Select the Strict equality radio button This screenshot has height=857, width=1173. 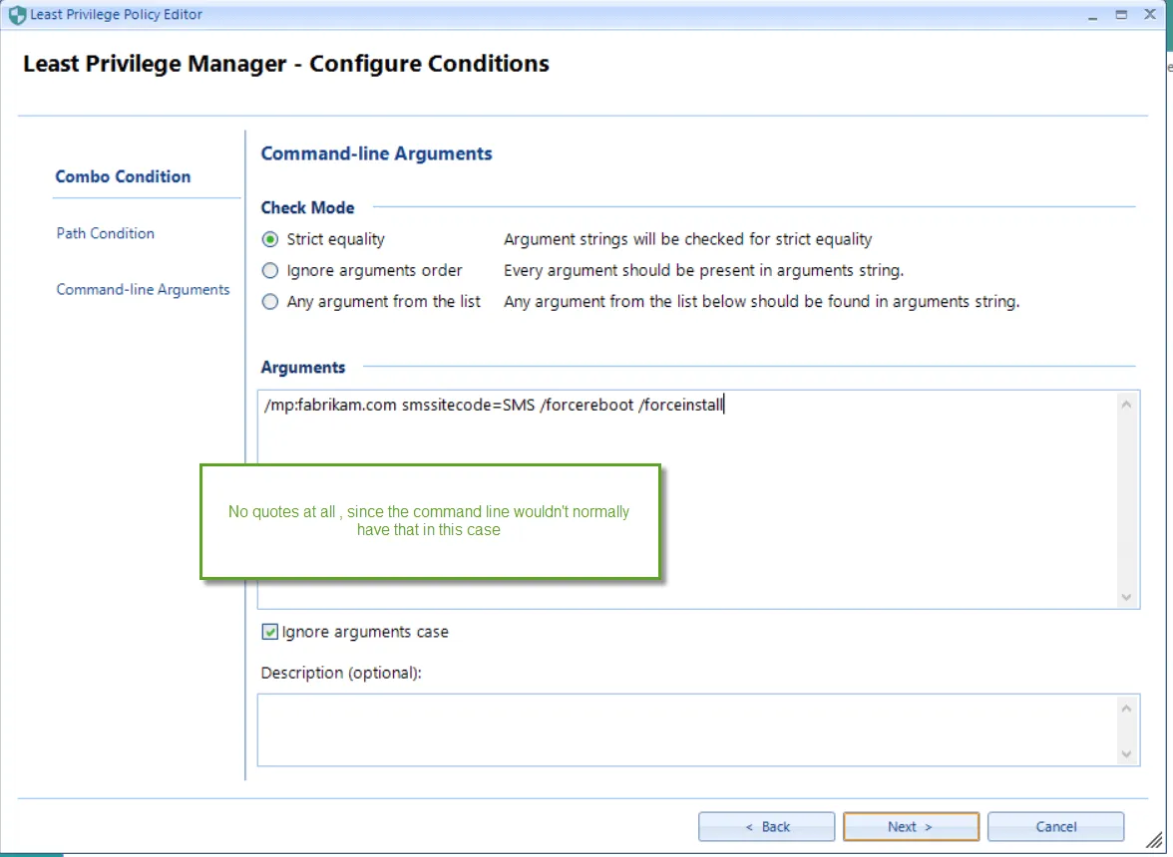coord(270,239)
